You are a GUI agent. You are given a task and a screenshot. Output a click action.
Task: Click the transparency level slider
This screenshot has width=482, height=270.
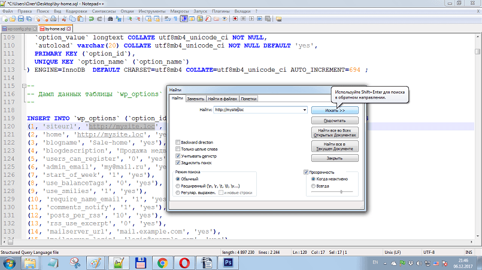(341, 192)
